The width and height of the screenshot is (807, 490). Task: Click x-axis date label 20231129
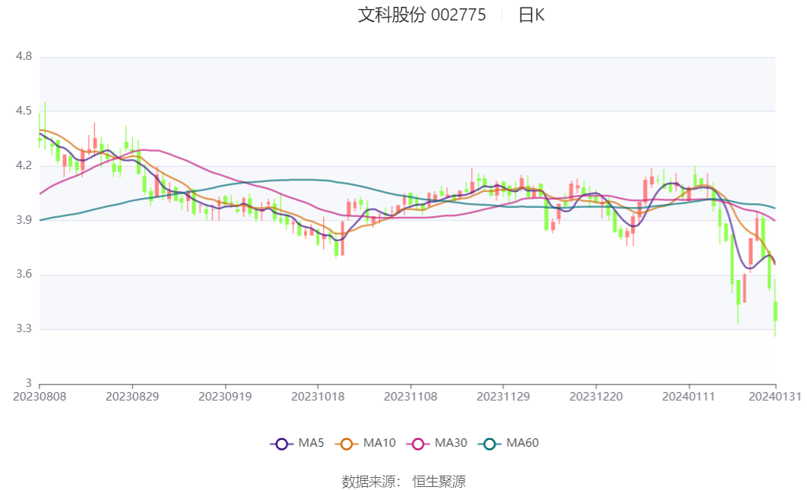pyautogui.click(x=503, y=397)
